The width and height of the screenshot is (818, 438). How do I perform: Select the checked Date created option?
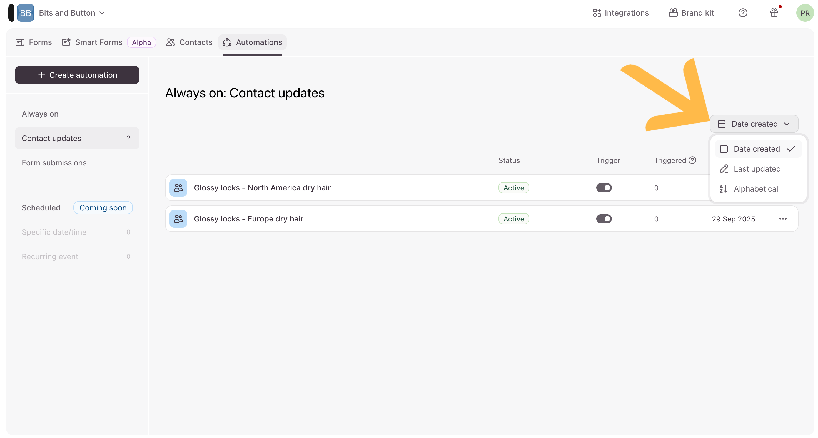(757, 149)
